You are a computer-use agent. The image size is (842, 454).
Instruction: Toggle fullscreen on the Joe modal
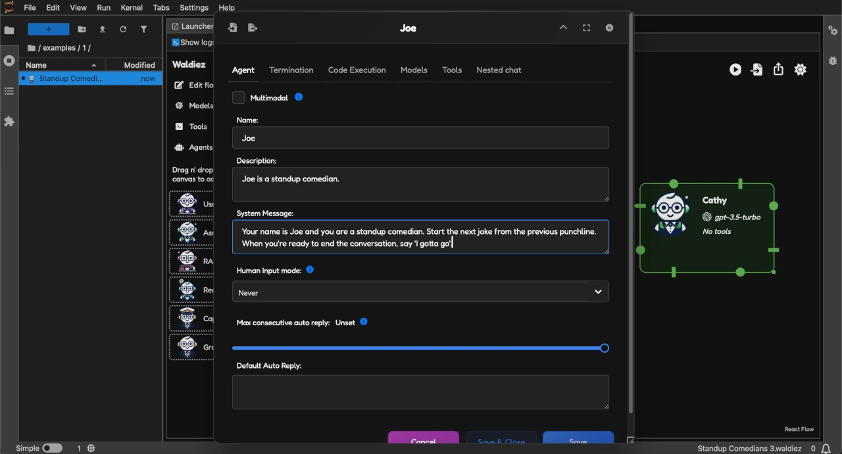(x=586, y=28)
